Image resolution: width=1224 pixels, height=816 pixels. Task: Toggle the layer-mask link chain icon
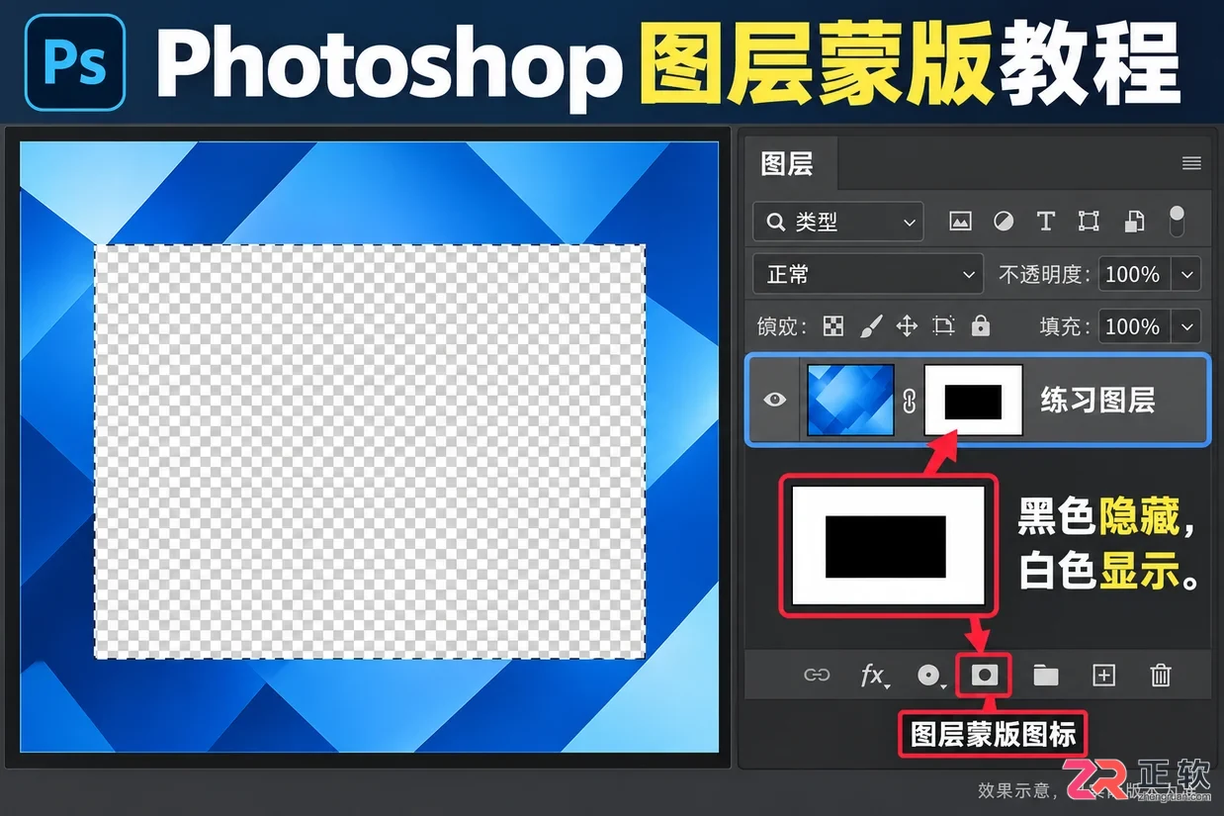(911, 401)
